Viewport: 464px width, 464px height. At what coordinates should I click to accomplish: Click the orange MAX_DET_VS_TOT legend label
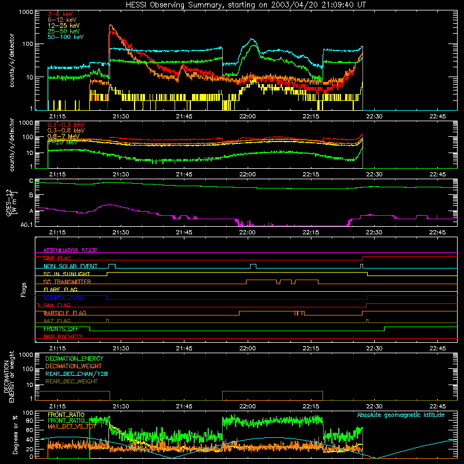tap(71, 426)
